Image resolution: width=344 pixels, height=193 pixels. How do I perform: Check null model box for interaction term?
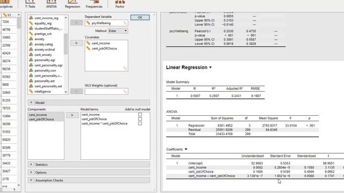click(140, 123)
